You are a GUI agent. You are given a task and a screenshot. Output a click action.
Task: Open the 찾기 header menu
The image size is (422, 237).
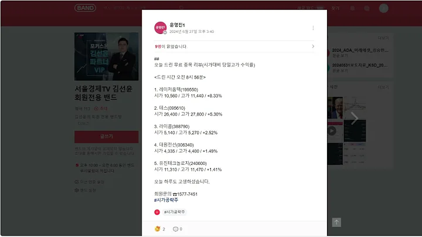click(x=335, y=8)
